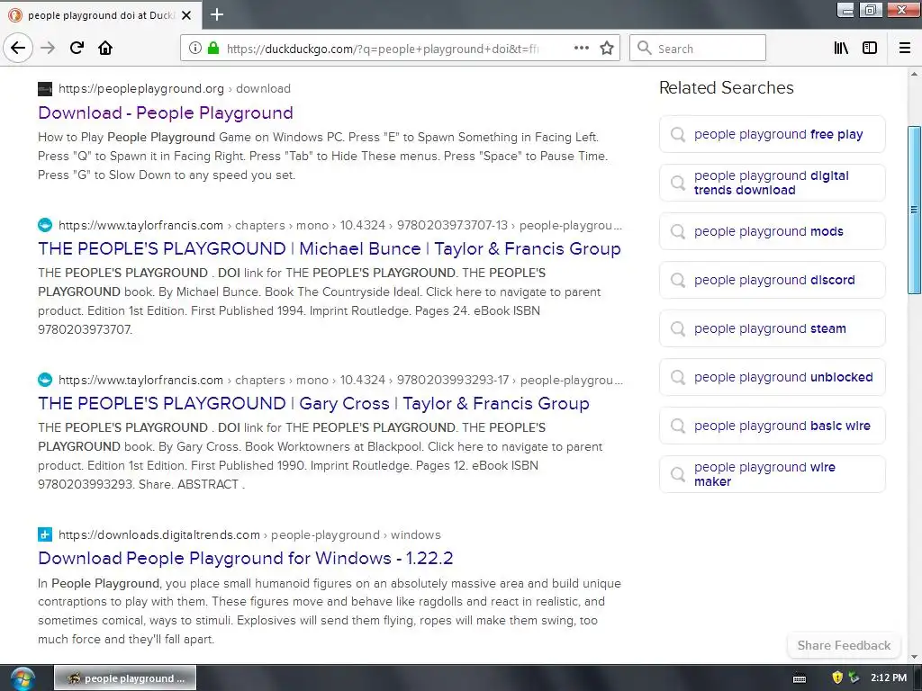922x691 pixels.
Task: Search related 'people playground wire maker'
Action: click(772, 474)
